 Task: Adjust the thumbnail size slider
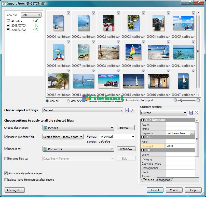point(181,100)
